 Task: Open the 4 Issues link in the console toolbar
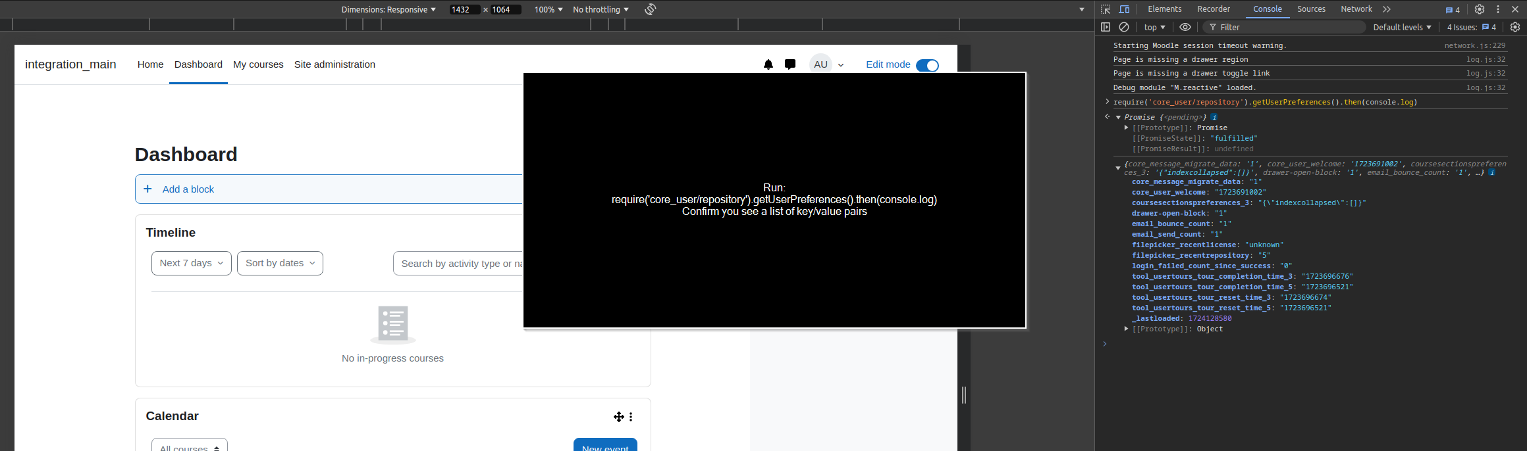1472,27
